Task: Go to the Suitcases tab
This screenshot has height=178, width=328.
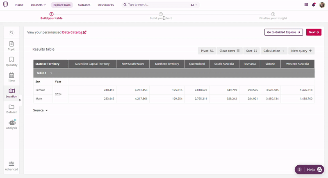Action: pyautogui.click(x=84, y=5)
